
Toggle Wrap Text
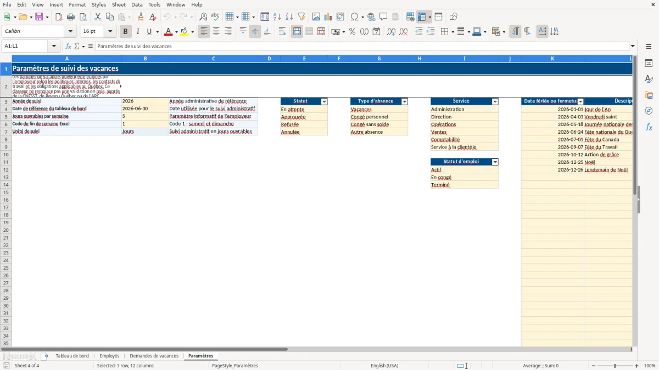(282, 32)
